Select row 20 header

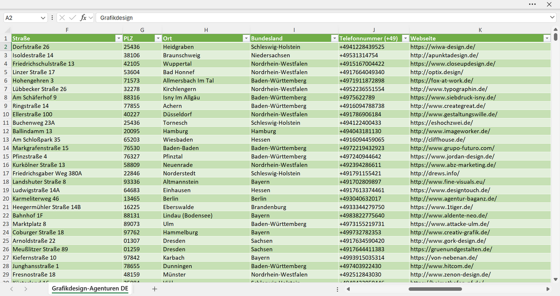click(x=6, y=198)
